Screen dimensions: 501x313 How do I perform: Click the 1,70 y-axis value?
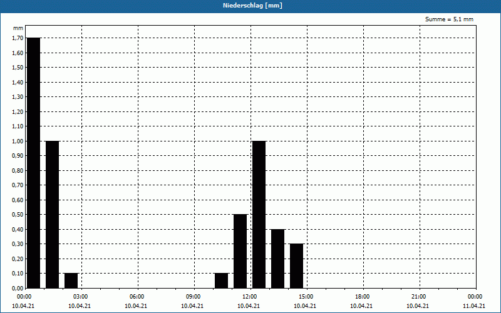[x=18, y=38]
